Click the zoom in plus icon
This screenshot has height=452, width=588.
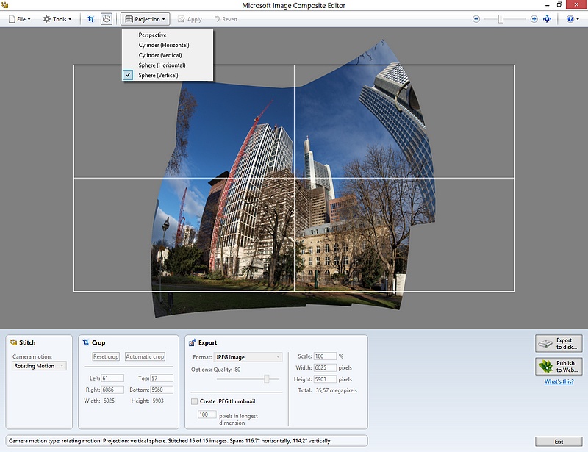click(534, 19)
